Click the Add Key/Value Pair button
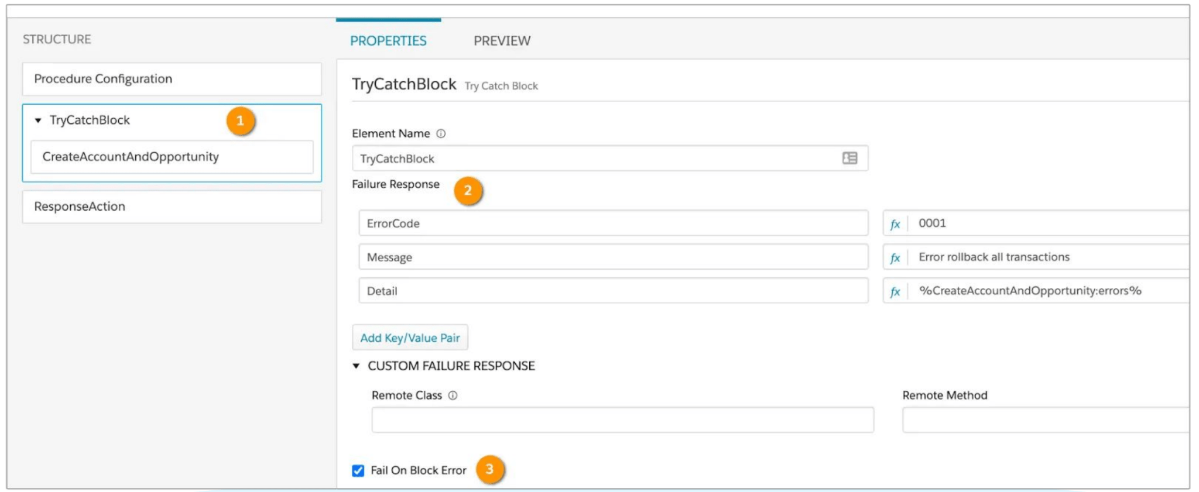1199x492 pixels. point(410,338)
